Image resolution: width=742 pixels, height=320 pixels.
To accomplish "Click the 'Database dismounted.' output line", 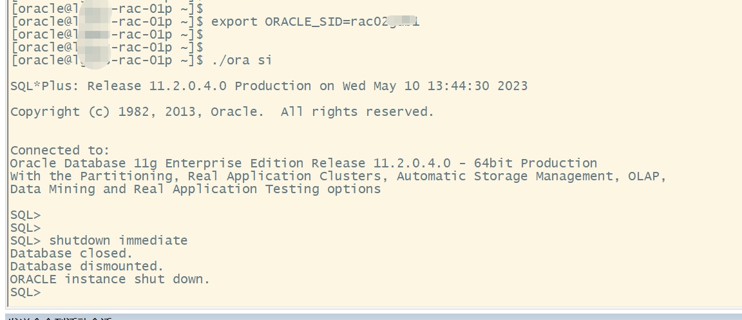I will [x=87, y=266].
